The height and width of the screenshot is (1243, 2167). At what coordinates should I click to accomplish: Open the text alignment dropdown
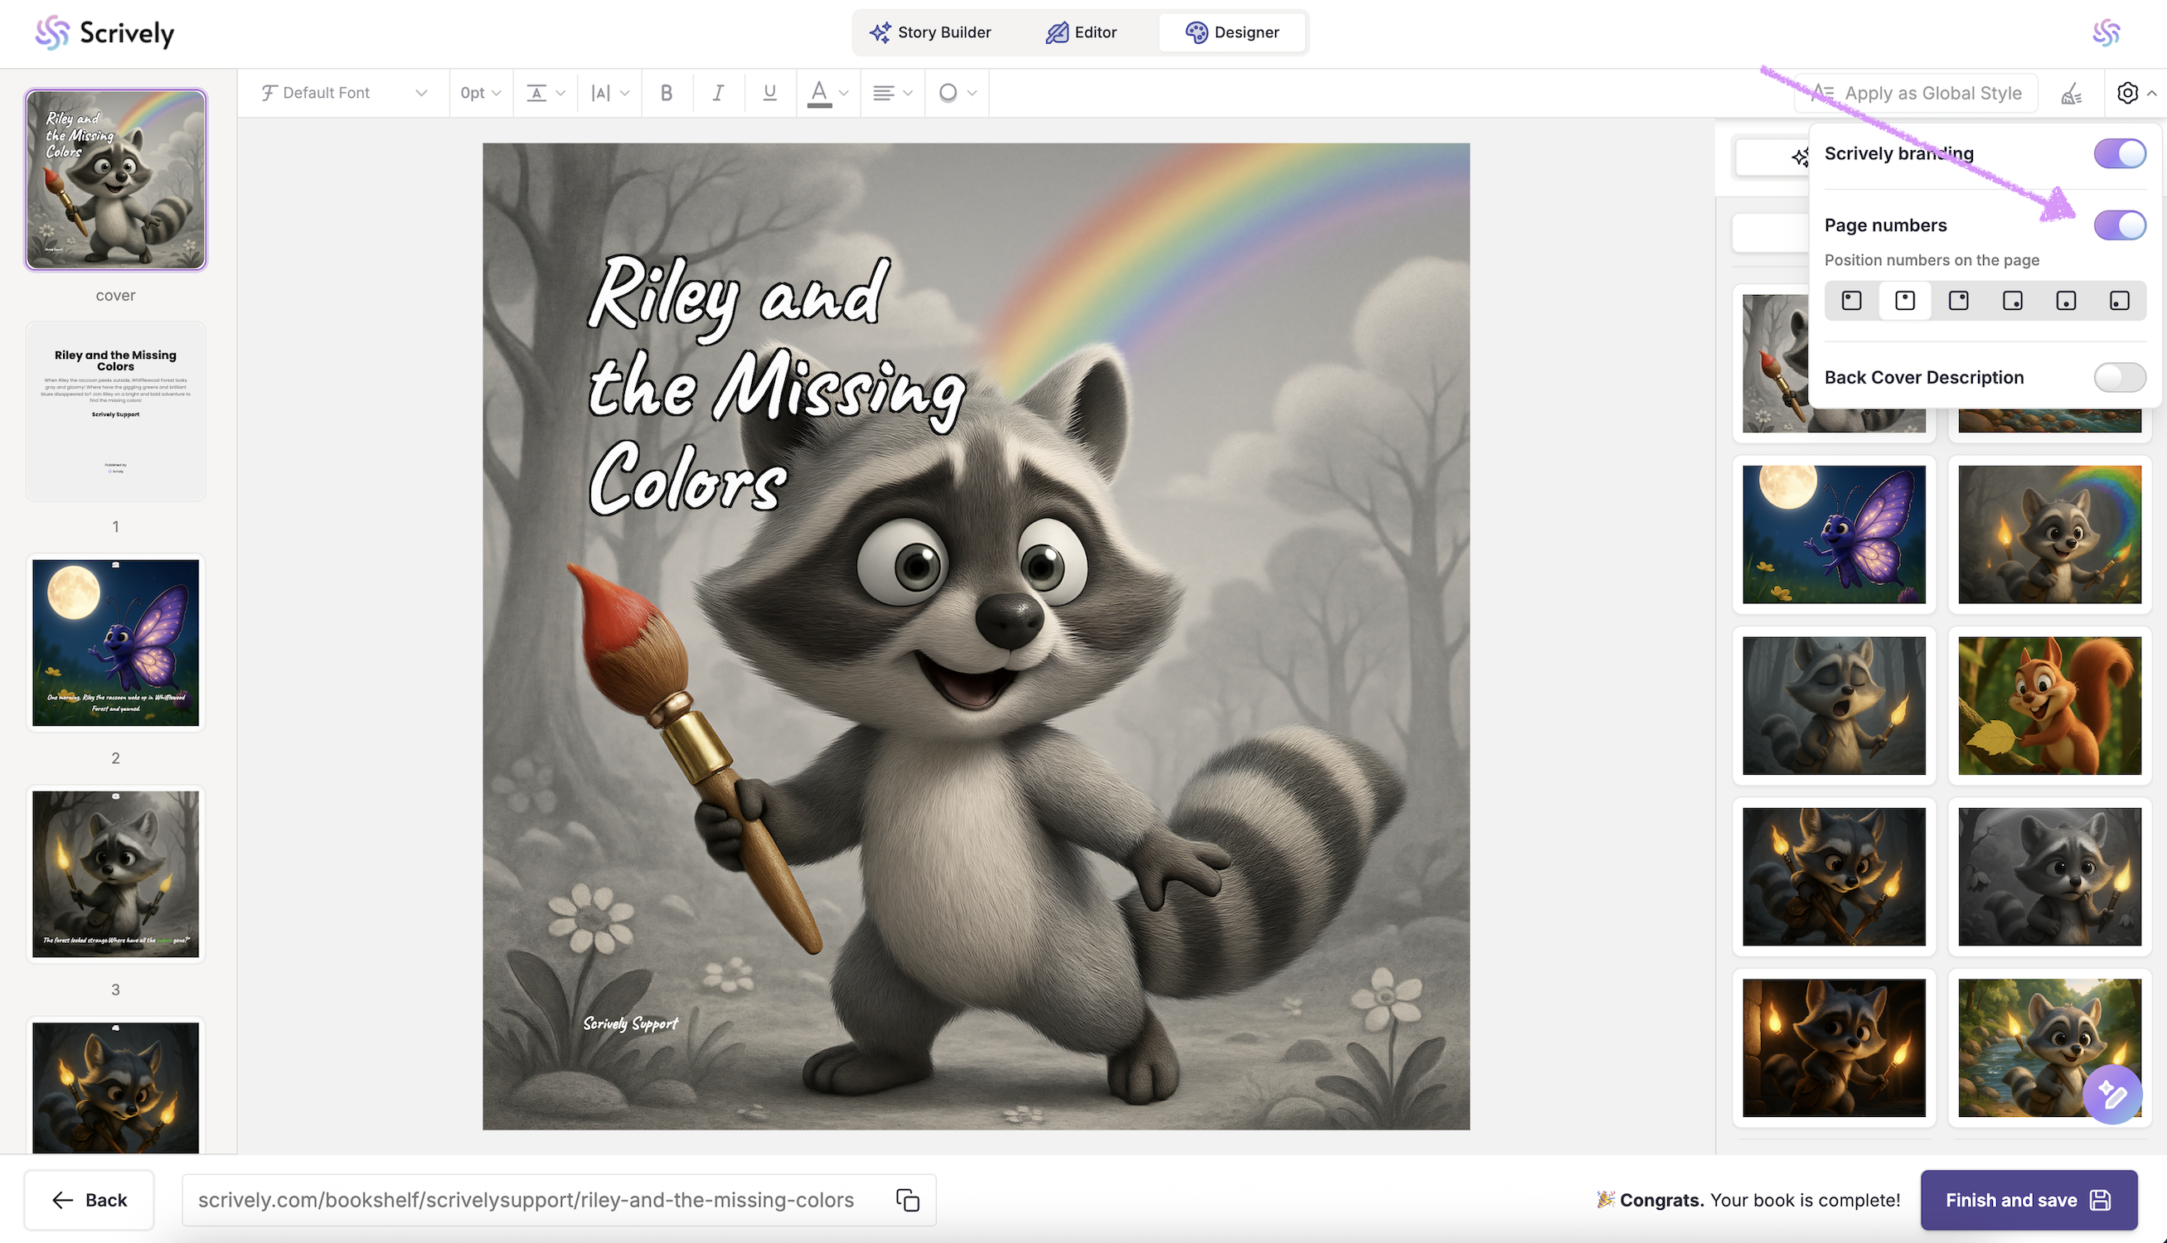[x=892, y=93]
